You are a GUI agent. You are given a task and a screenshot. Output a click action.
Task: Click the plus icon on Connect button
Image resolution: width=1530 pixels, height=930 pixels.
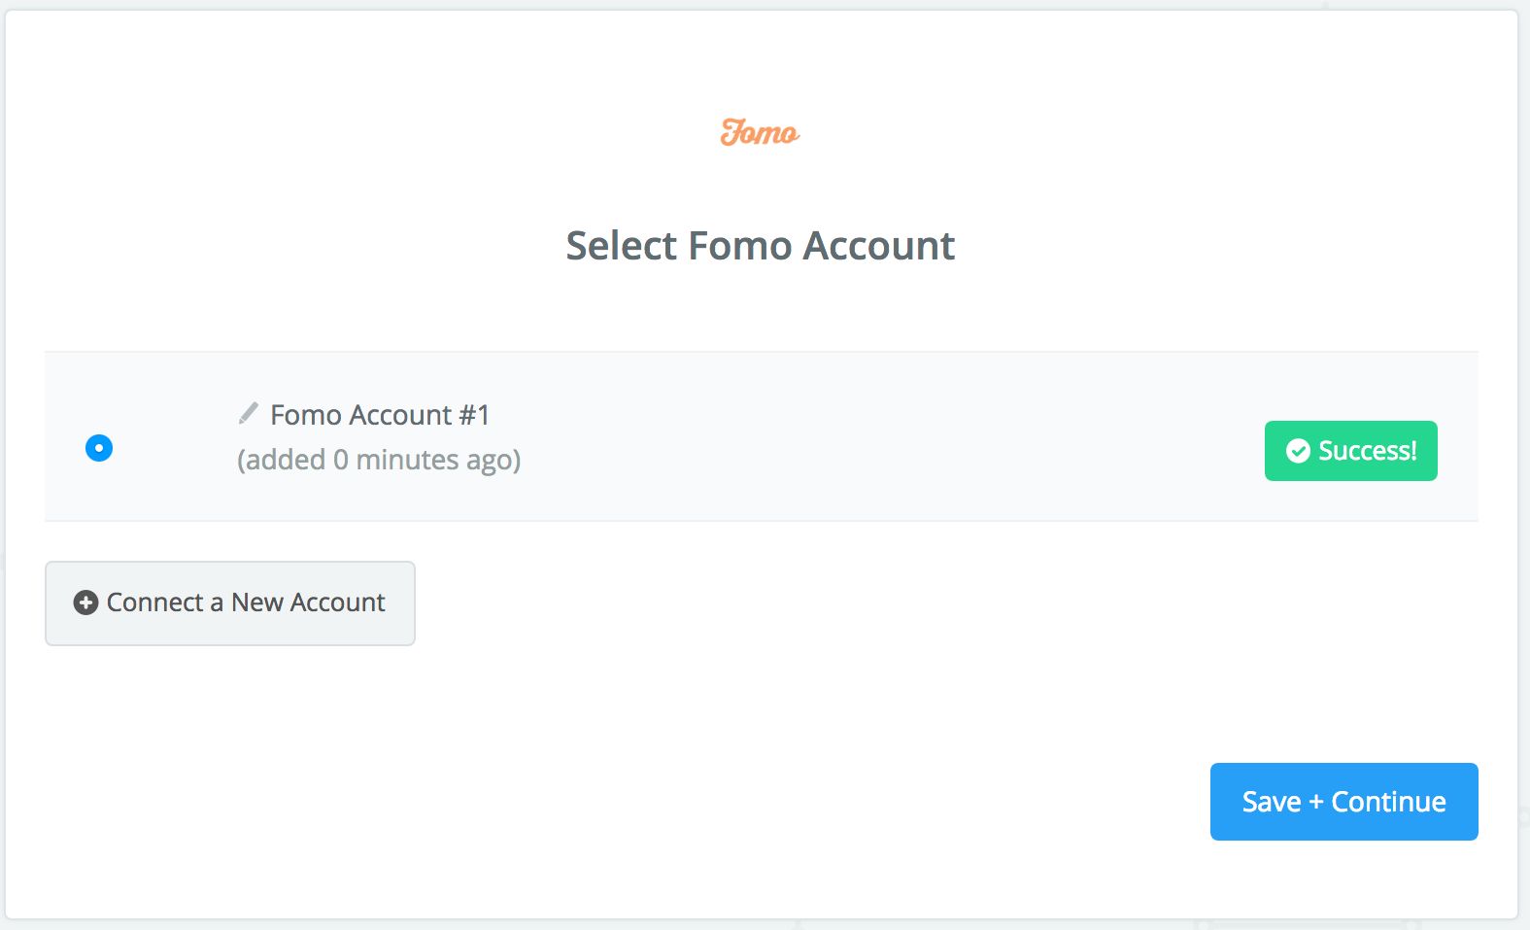pyautogui.click(x=85, y=603)
